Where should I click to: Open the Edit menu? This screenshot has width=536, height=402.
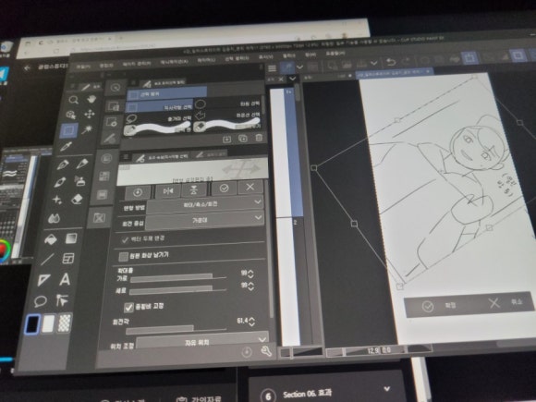coord(106,65)
